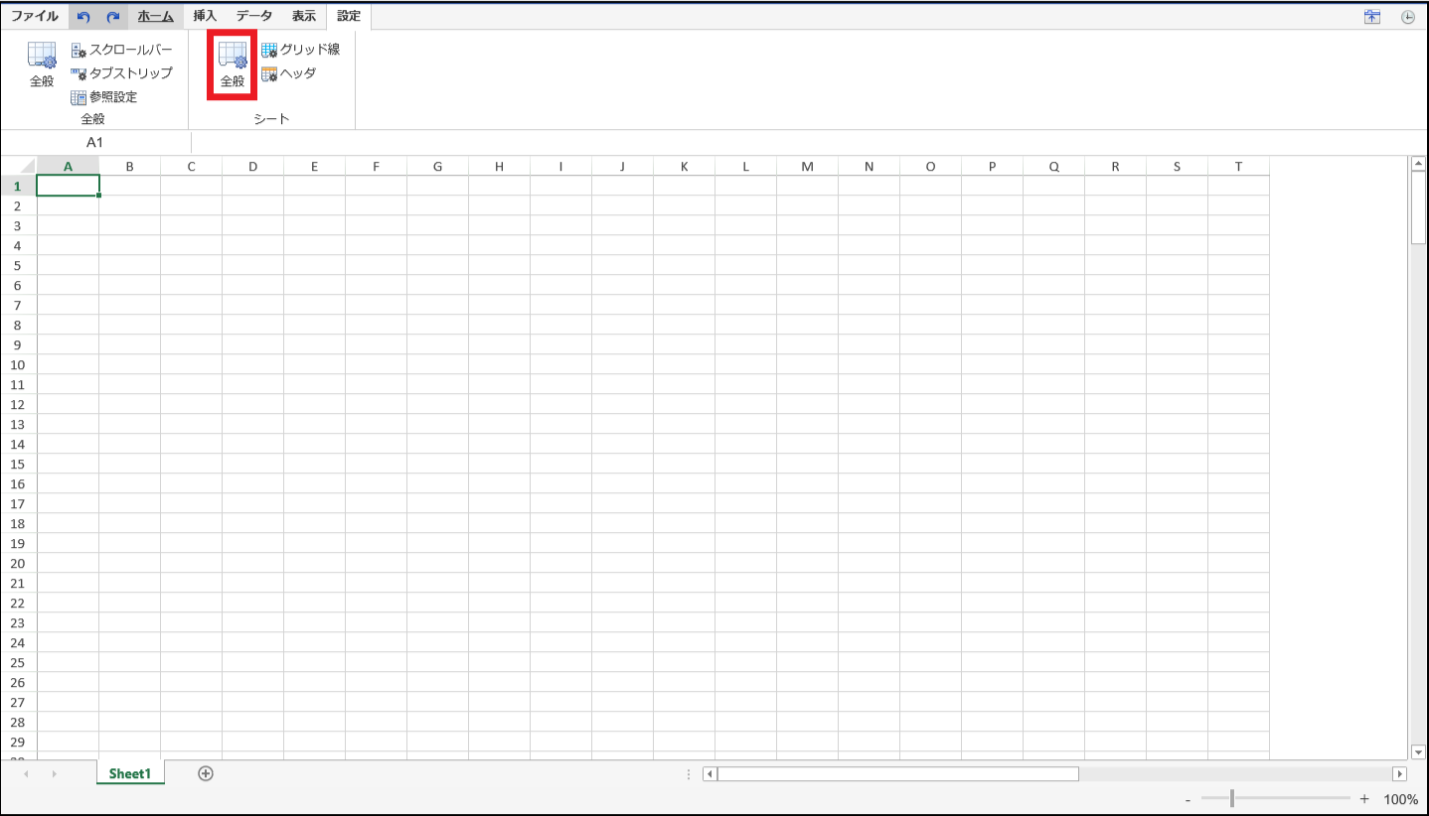Switch to the 挿入 tab
1429x816 pixels.
205,17
